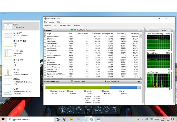Image resolution: width=177 pixels, height=122 pixels.
Task: Select Disk 2 (F:) USB entry
Action: (x=21, y=63)
